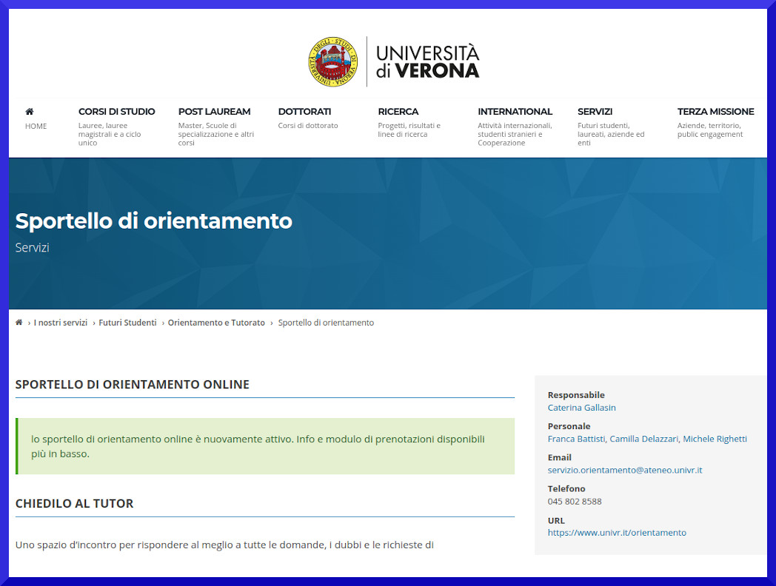Open the Post Lauream menu
The height and width of the screenshot is (586, 776).
click(214, 112)
